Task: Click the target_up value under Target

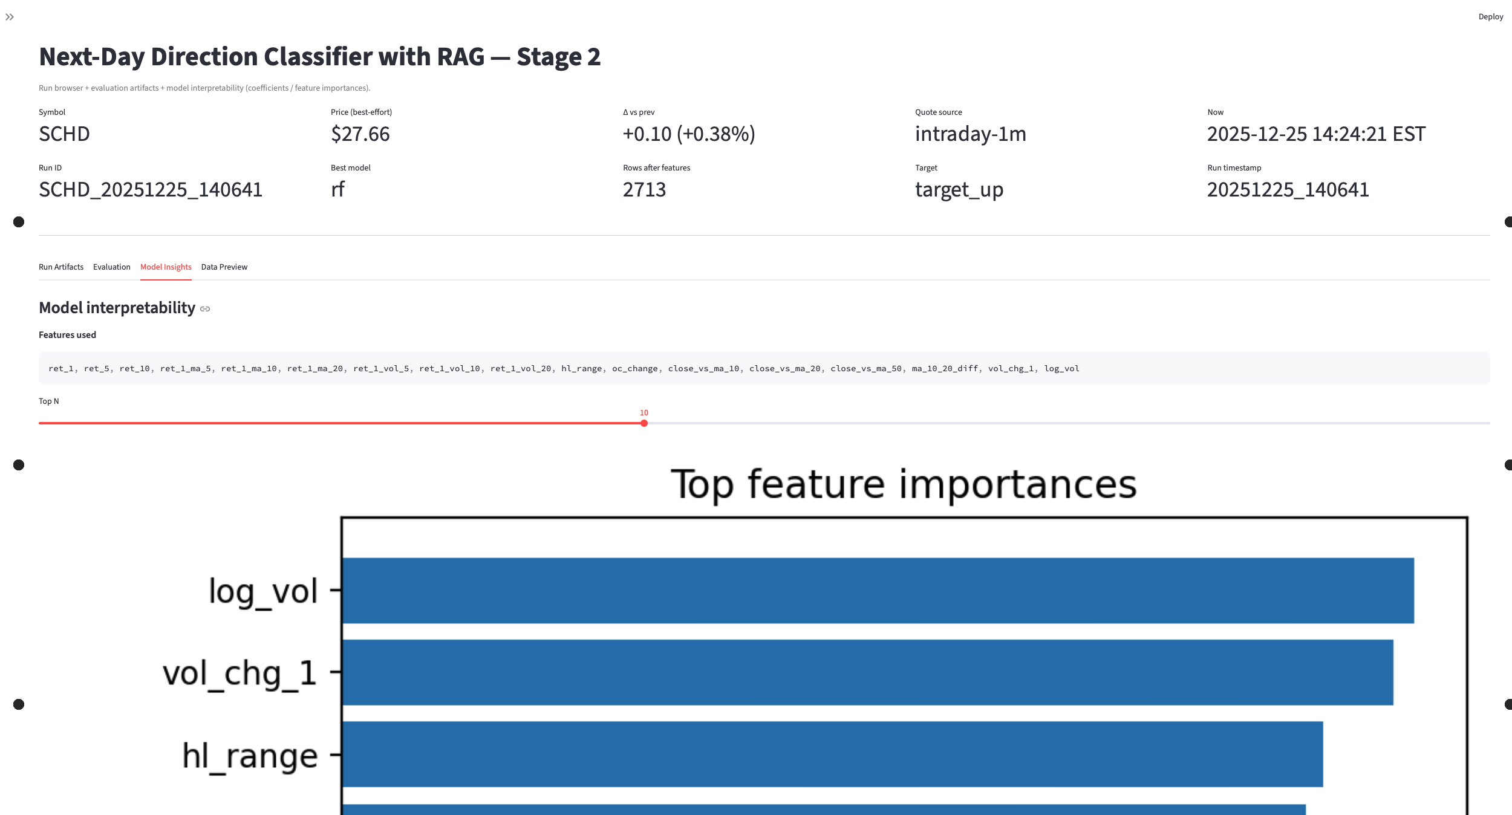Action: [959, 189]
